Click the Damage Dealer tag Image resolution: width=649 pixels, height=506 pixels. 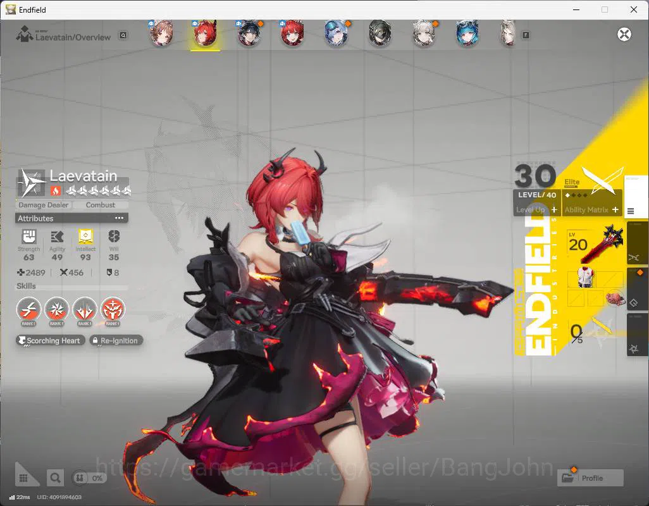pyautogui.click(x=44, y=205)
